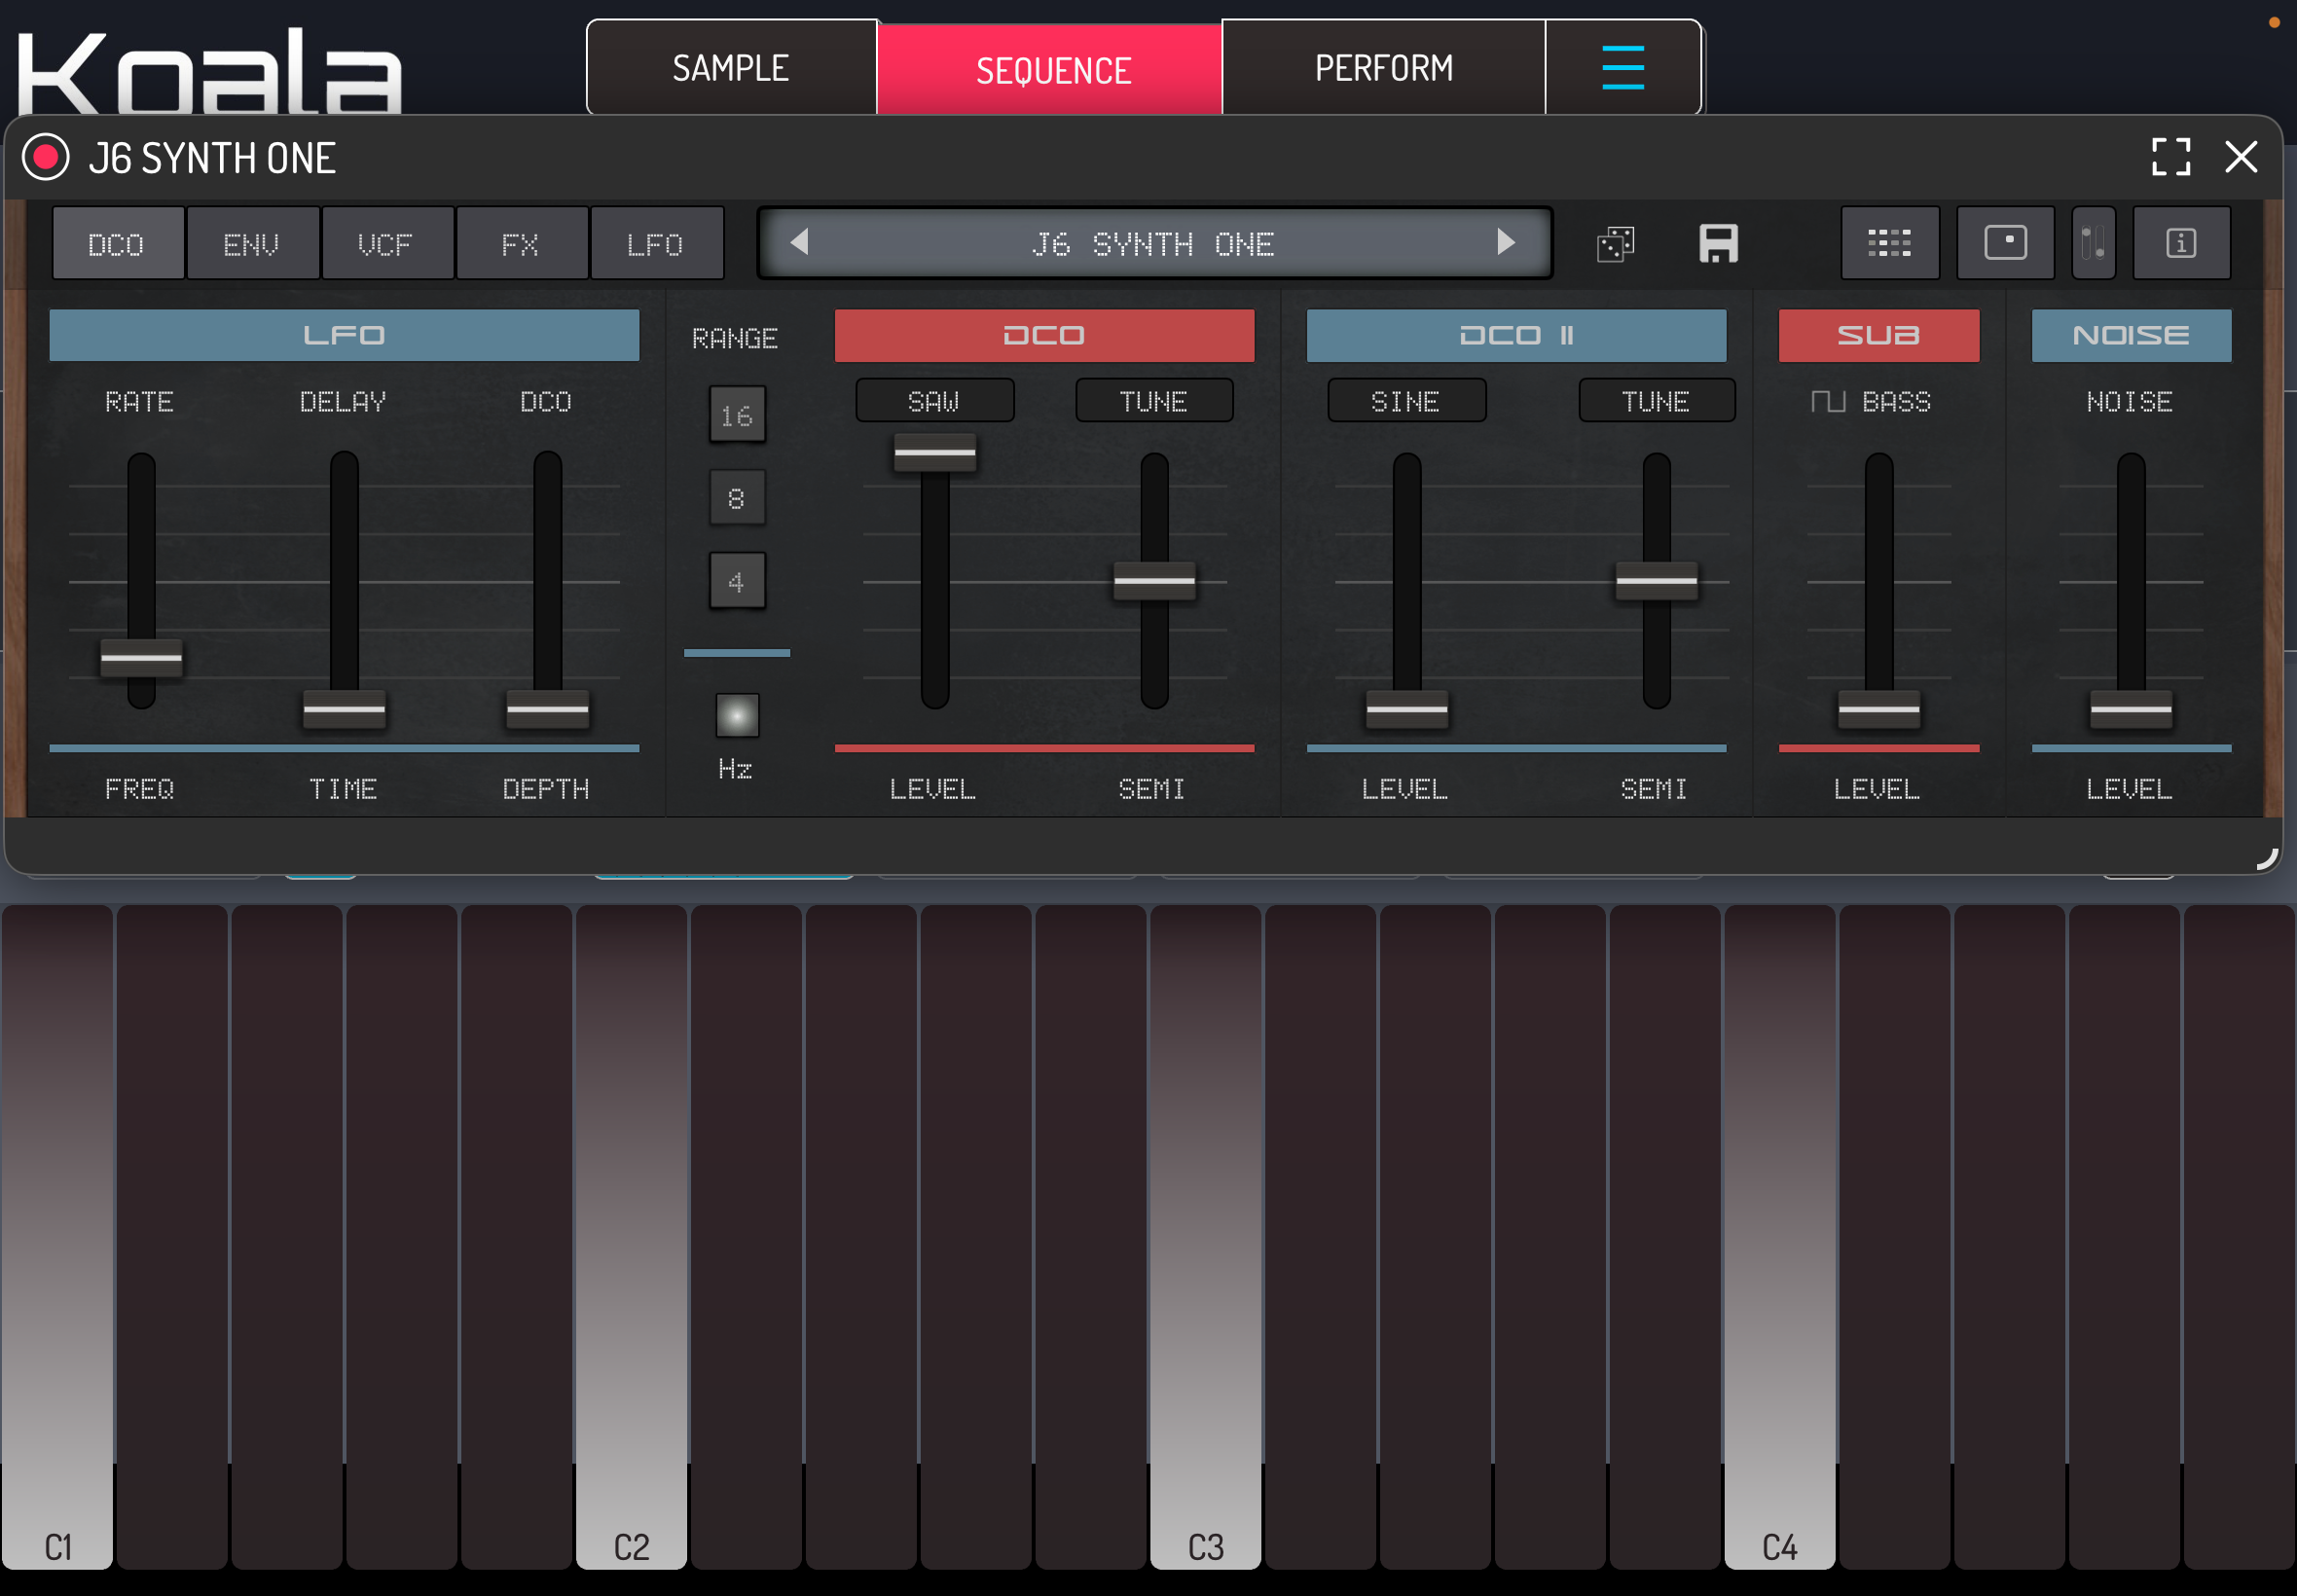Screen dimensions: 2297x1596
Task: Randomize the patch with the dice icon
Action: pos(1616,243)
